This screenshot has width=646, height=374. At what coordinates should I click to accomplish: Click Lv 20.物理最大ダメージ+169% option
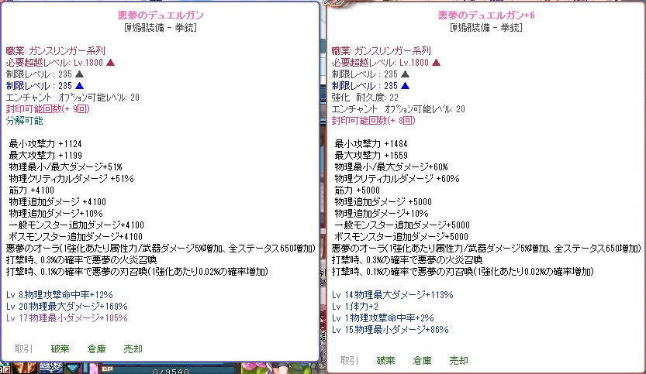tap(67, 307)
